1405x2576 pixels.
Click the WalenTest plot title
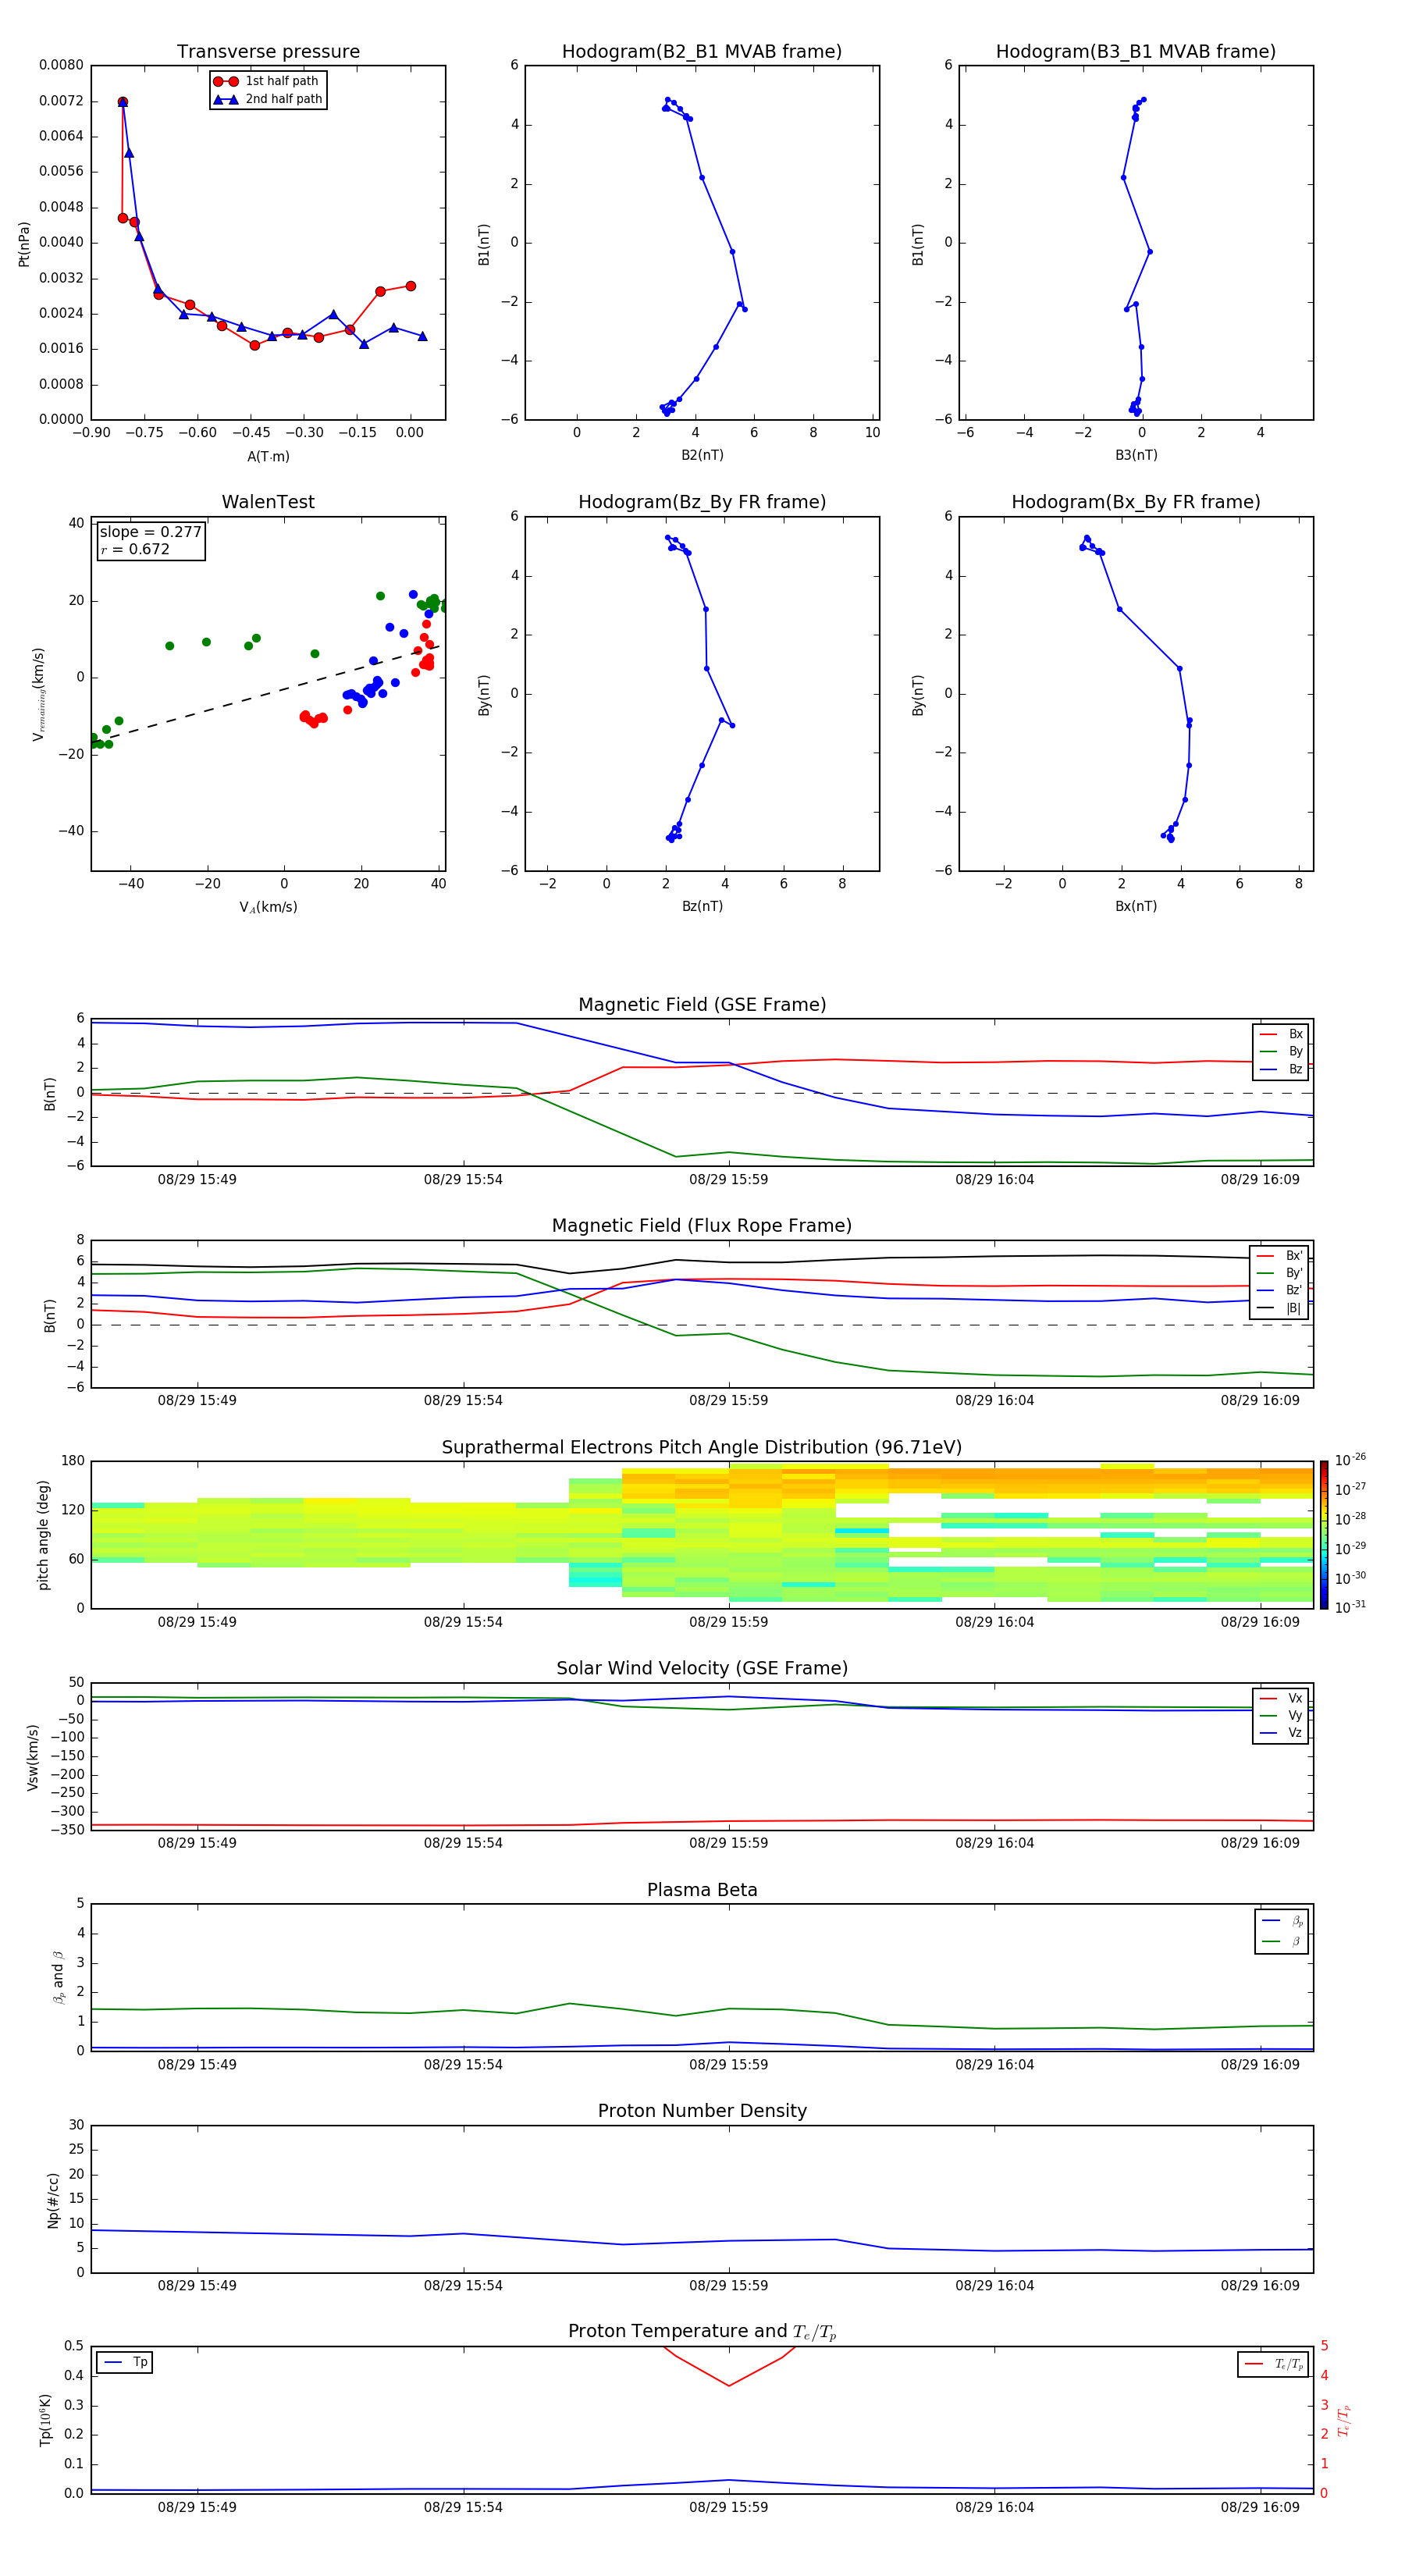(268, 502)
